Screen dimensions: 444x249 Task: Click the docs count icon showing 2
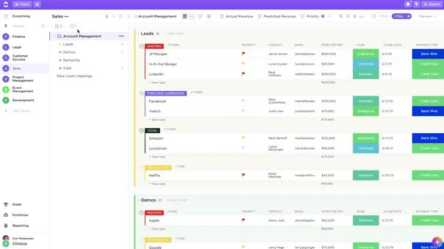coord(59,26)
